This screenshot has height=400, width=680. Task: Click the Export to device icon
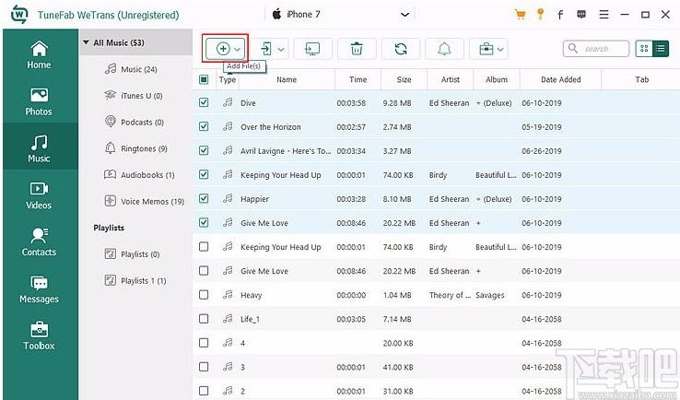[x=266, y=49]
